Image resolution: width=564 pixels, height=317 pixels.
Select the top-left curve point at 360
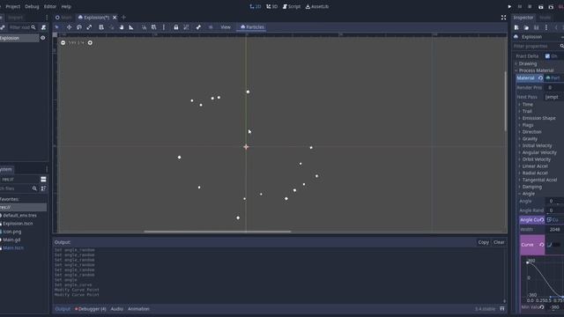coord(527,262)
